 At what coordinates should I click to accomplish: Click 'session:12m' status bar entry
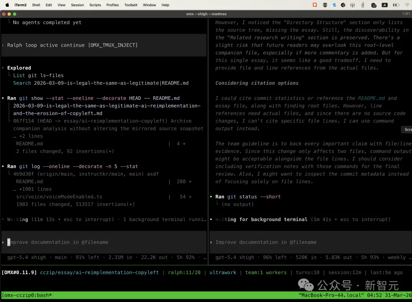click(344, 272)
